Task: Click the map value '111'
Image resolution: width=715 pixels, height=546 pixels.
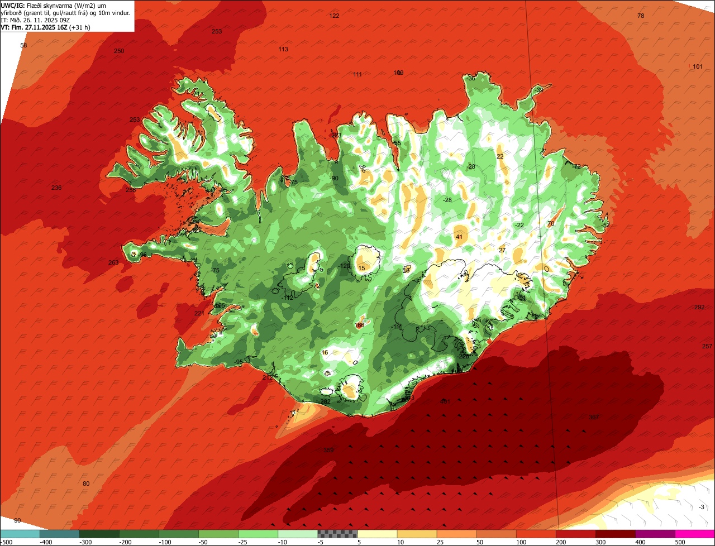Action: coord(357,74)
